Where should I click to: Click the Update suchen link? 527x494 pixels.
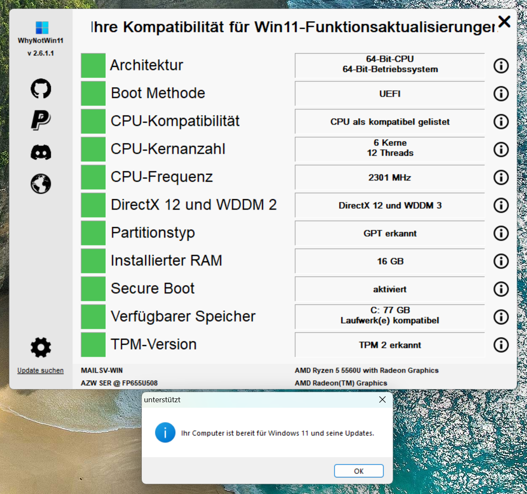click(41, 370)
